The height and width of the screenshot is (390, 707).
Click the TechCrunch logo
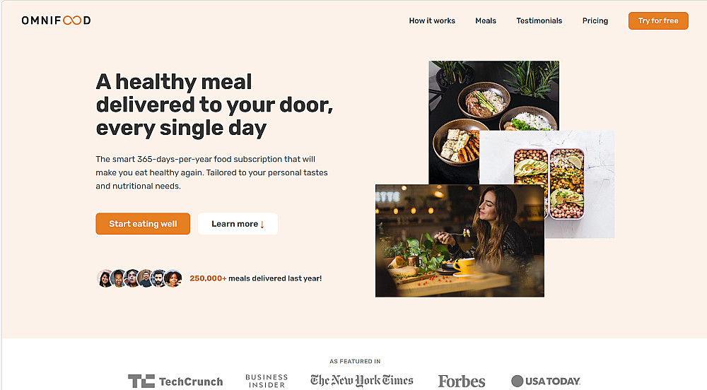tap(175, 382)
